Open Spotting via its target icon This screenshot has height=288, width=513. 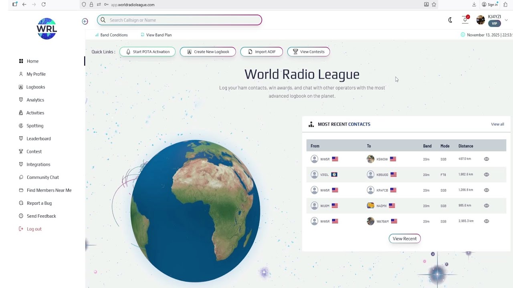(21, 126)
